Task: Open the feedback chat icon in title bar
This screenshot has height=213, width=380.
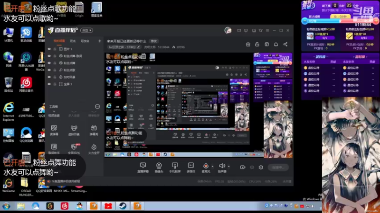Action: tap(246, 31)
